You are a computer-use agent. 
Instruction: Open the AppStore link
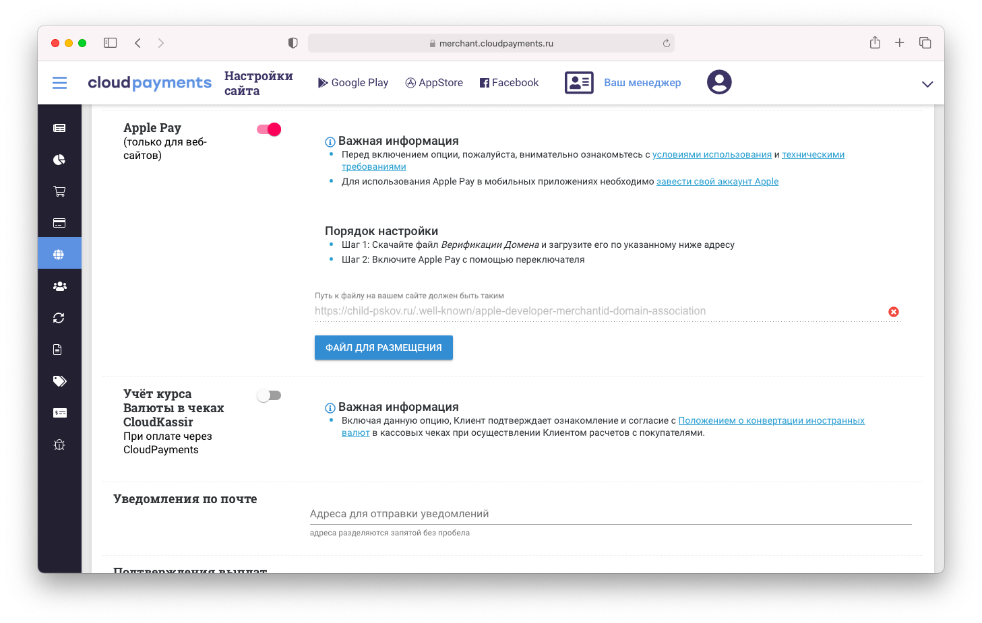click(x=434, y=83)
